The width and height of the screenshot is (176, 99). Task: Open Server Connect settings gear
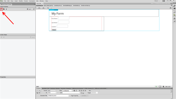(x=28, y=9)
